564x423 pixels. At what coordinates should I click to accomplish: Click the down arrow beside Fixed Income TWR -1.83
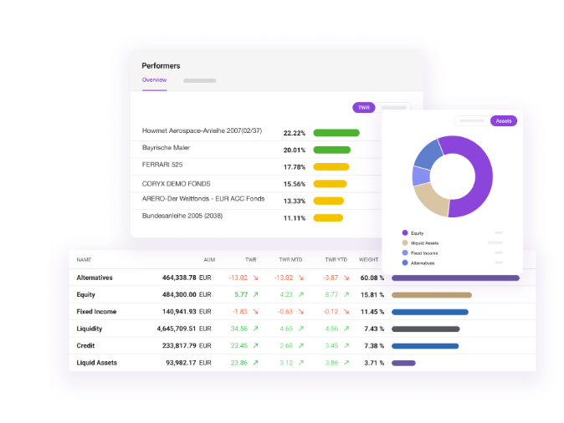(256, 312)
